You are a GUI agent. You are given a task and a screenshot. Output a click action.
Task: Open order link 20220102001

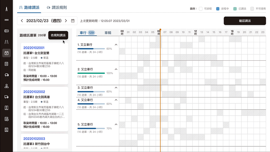click(34, 48)
